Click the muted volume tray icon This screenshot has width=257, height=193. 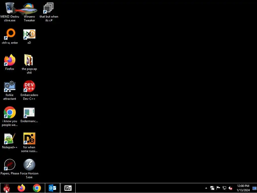[x=230, y=188]
